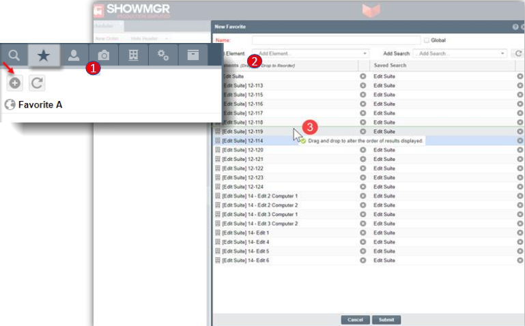Open the gears settings icon
Viewport: 525px width, 326px height.
[163, 55]
